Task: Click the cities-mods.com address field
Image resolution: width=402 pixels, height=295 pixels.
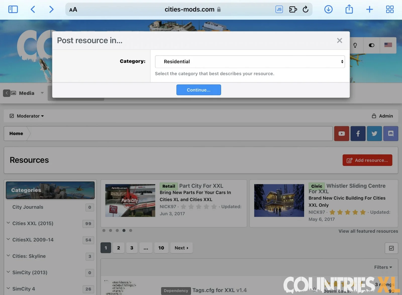Action: 189,10
